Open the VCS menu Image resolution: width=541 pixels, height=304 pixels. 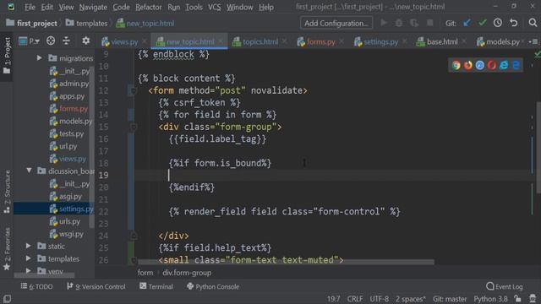[214, 7]
